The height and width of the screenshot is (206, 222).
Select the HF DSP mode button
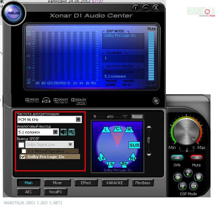click(183, 186)
